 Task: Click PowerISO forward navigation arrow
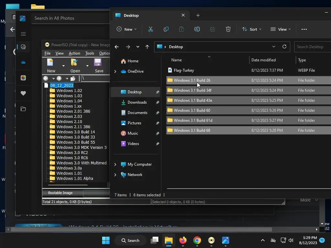point(59,78)
